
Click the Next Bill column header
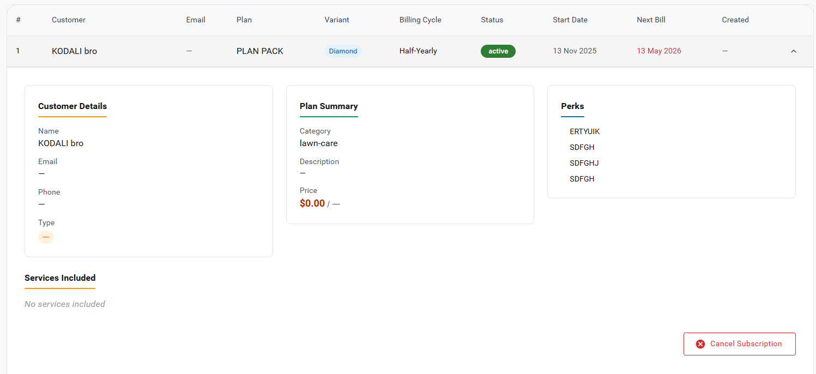click(x=651, y=20)
